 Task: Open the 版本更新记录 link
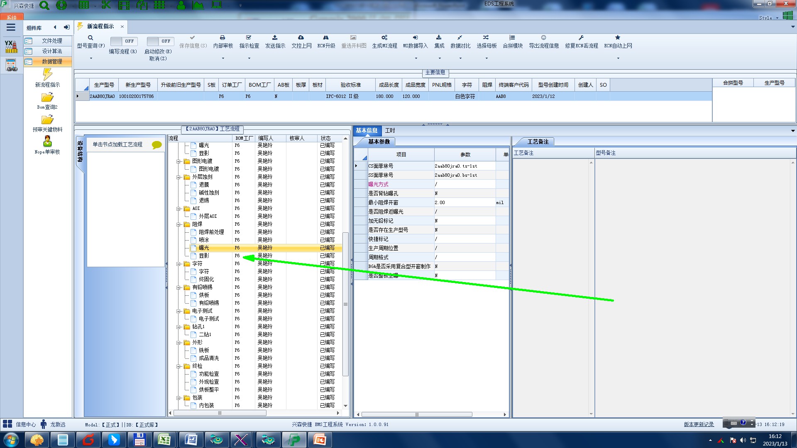(699, 424)
